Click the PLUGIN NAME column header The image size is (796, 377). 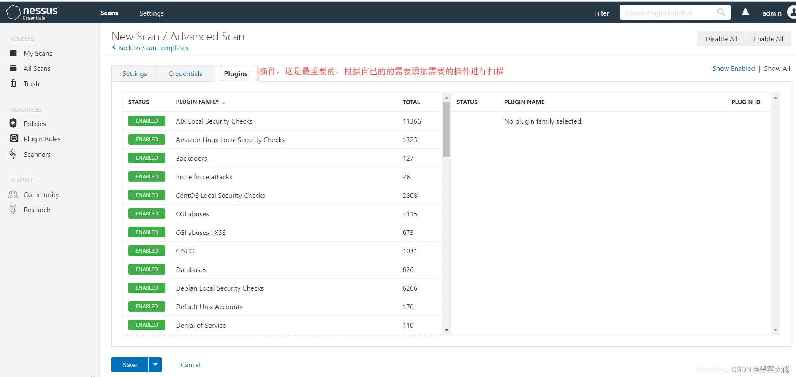tap(524, 102)
